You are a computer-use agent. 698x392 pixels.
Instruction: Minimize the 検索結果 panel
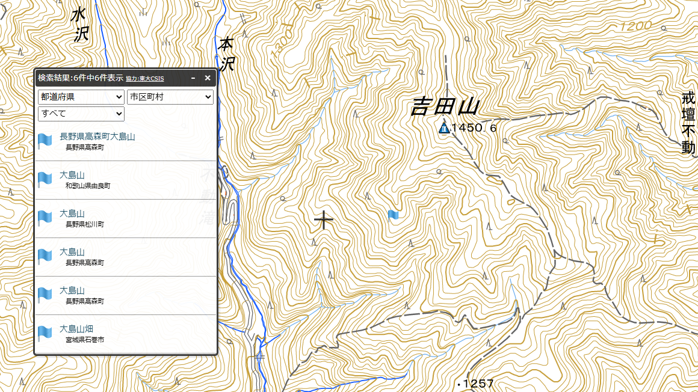[193, 78]
